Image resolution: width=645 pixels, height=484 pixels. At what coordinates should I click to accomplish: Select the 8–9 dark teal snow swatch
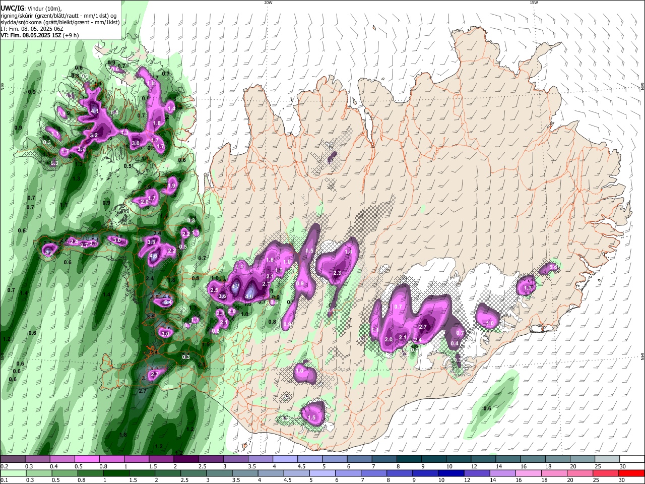(x=409, y=459)
